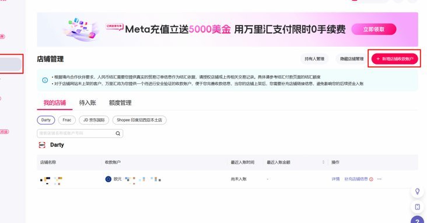
Task: Click 补充店铺信息 link
Action: click(356, 179)
